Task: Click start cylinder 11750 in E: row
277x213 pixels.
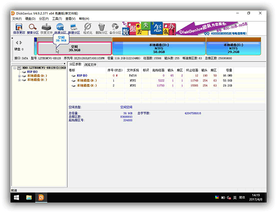Action: coord(161,86)
